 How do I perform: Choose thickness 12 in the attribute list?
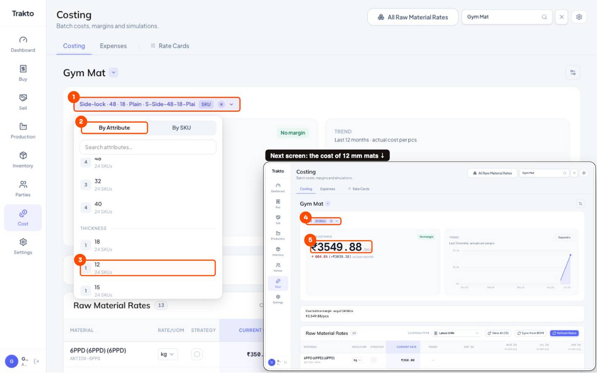[x=148, y=268]
